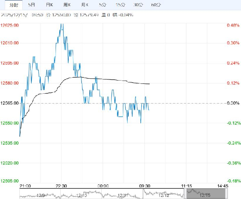Viewport: 241px width, 199px height.
Task: Open the 月K monthly chart tab
Action: pos(84,5)
